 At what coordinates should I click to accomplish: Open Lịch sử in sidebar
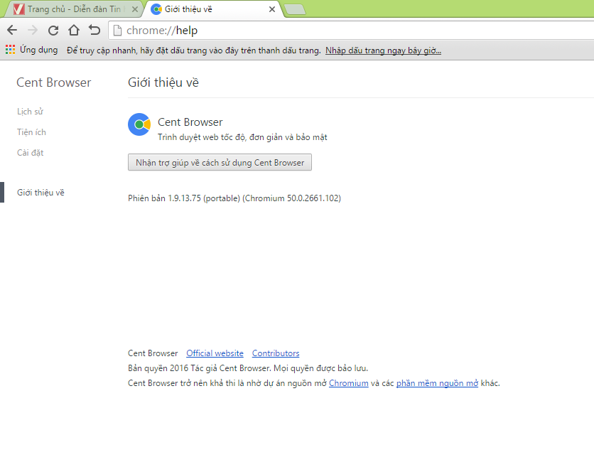coord(30,112)
